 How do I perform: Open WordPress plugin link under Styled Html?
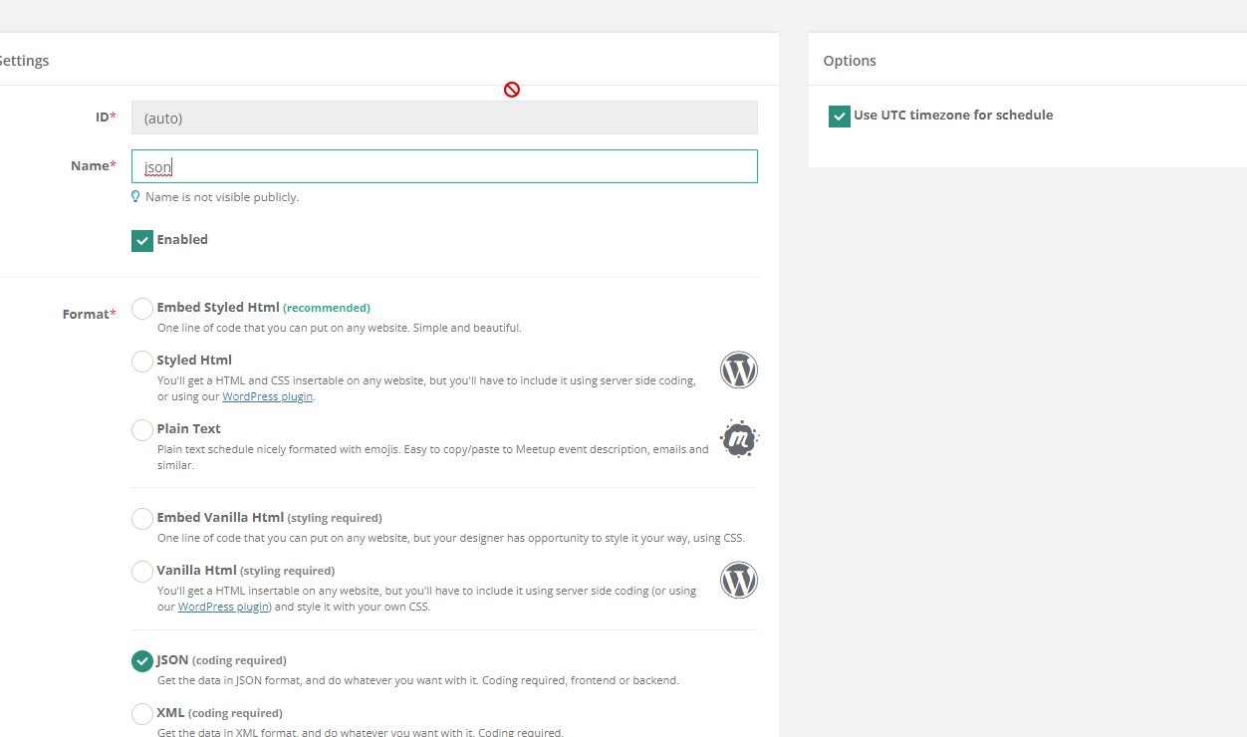click(268, 396)
